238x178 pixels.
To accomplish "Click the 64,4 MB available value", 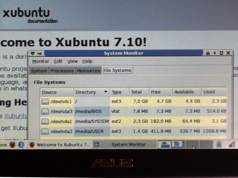I will coord(191,121).
